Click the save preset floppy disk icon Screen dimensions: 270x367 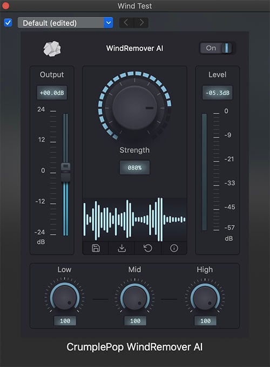(96, 248)
